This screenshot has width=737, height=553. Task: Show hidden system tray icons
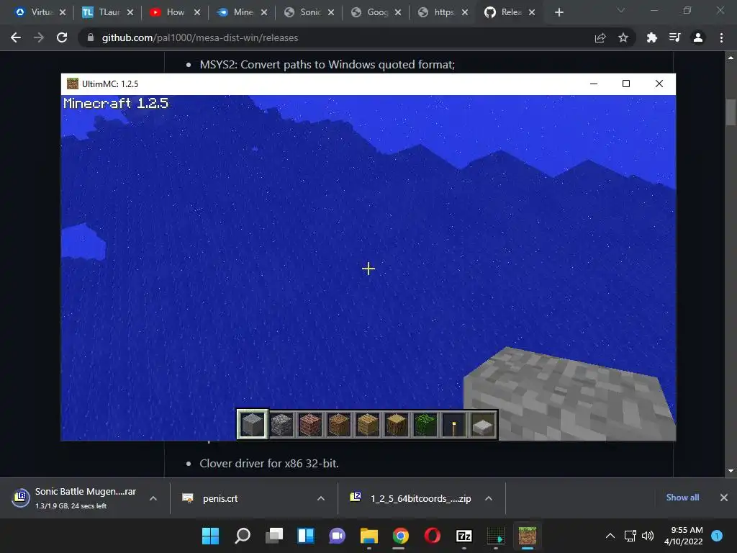tap(610, 536)
